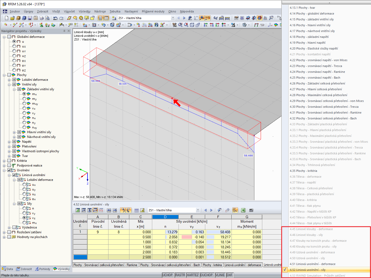
Task: Open the table's ZS1 - Vlastní tíha dropdown
Action: coord(198,210)
